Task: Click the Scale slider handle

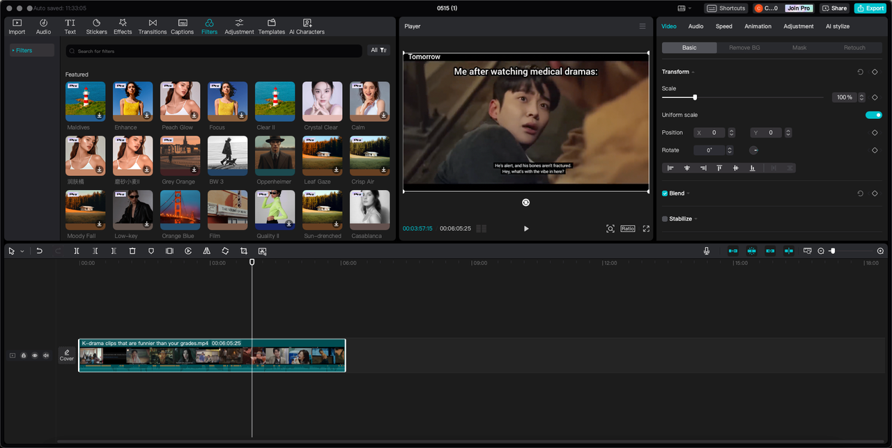Action: [695, 97]
